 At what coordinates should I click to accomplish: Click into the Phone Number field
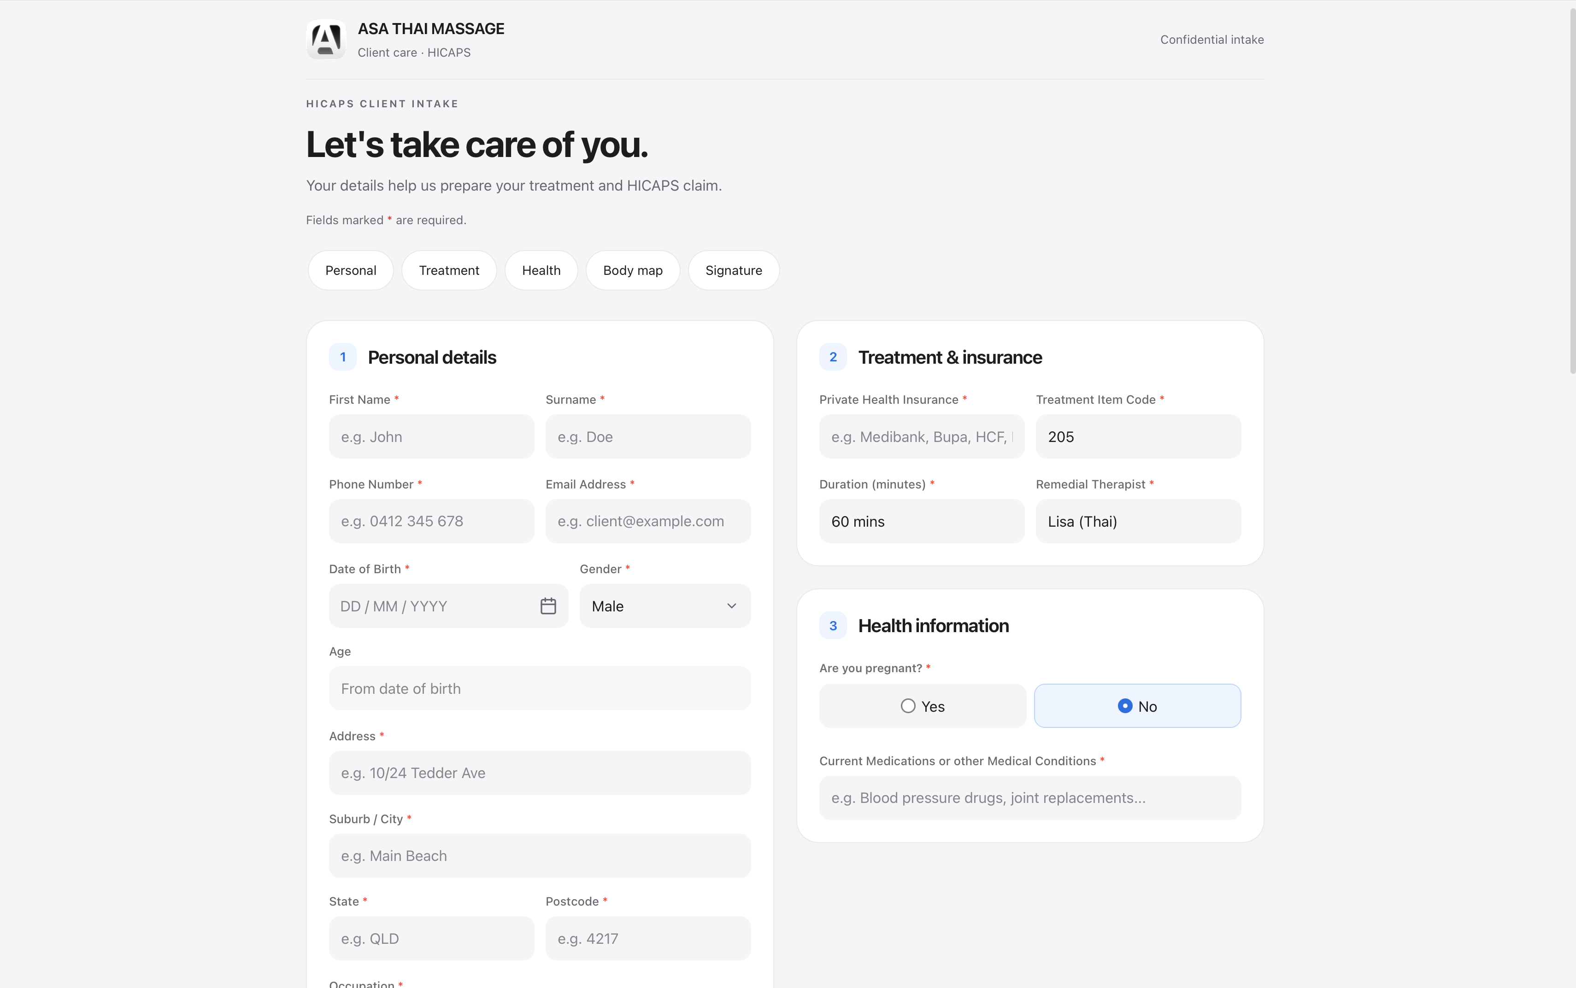432,522
